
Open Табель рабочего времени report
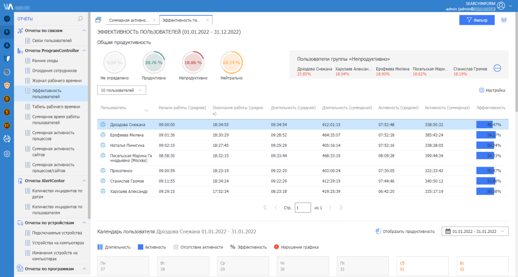[56, 107]
